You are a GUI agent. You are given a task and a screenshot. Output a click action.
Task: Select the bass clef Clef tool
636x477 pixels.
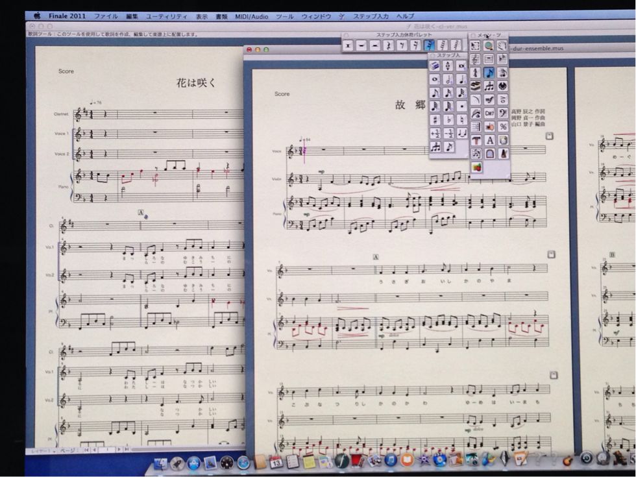(x=502, y=113)
